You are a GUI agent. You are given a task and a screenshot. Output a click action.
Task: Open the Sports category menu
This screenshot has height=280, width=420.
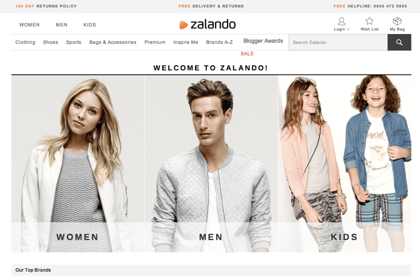coord(74,42)
